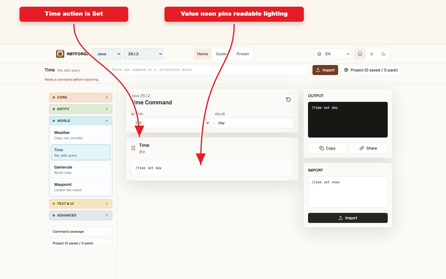The width and height of the screenshot is (446, 279).
Task: Select the Gamerule command
Action: click(x=81, y=170)
